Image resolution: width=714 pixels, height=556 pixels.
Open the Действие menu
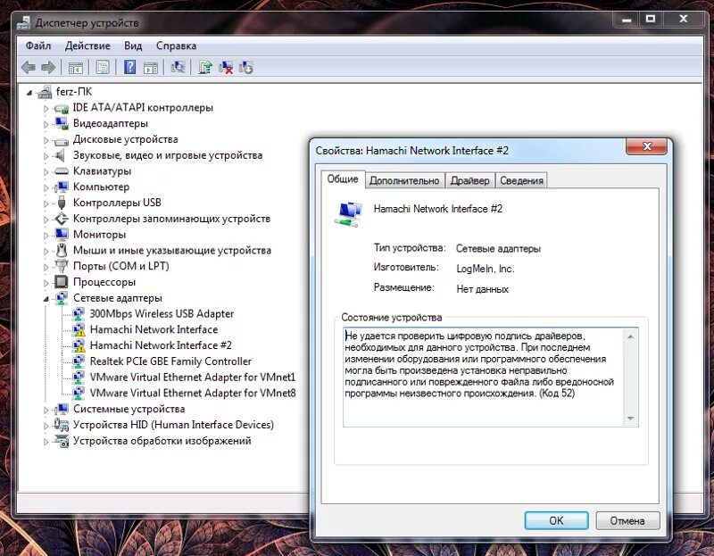[x=87, y=46]
